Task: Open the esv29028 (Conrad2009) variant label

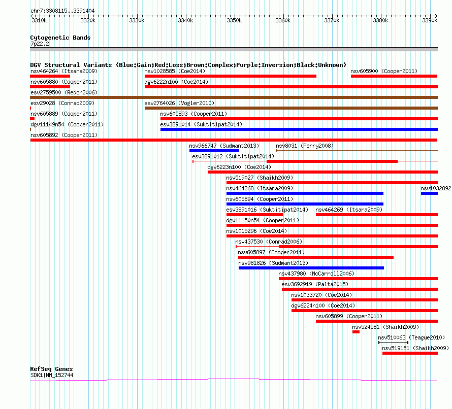Action: pyautogui.click(x=62, y=103)
